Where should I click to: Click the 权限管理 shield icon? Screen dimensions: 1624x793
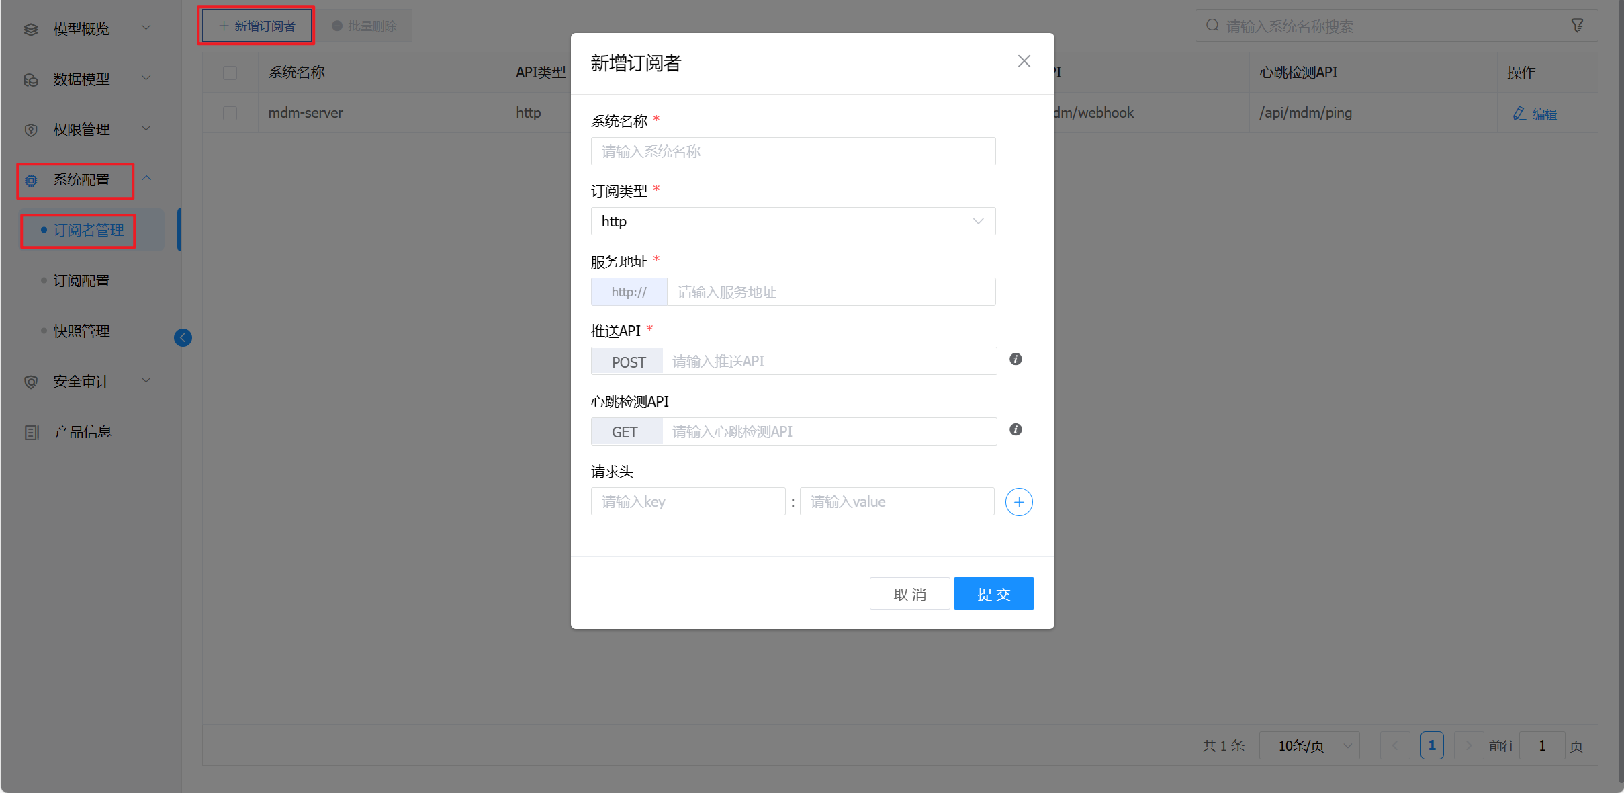(x=31, y=130)
